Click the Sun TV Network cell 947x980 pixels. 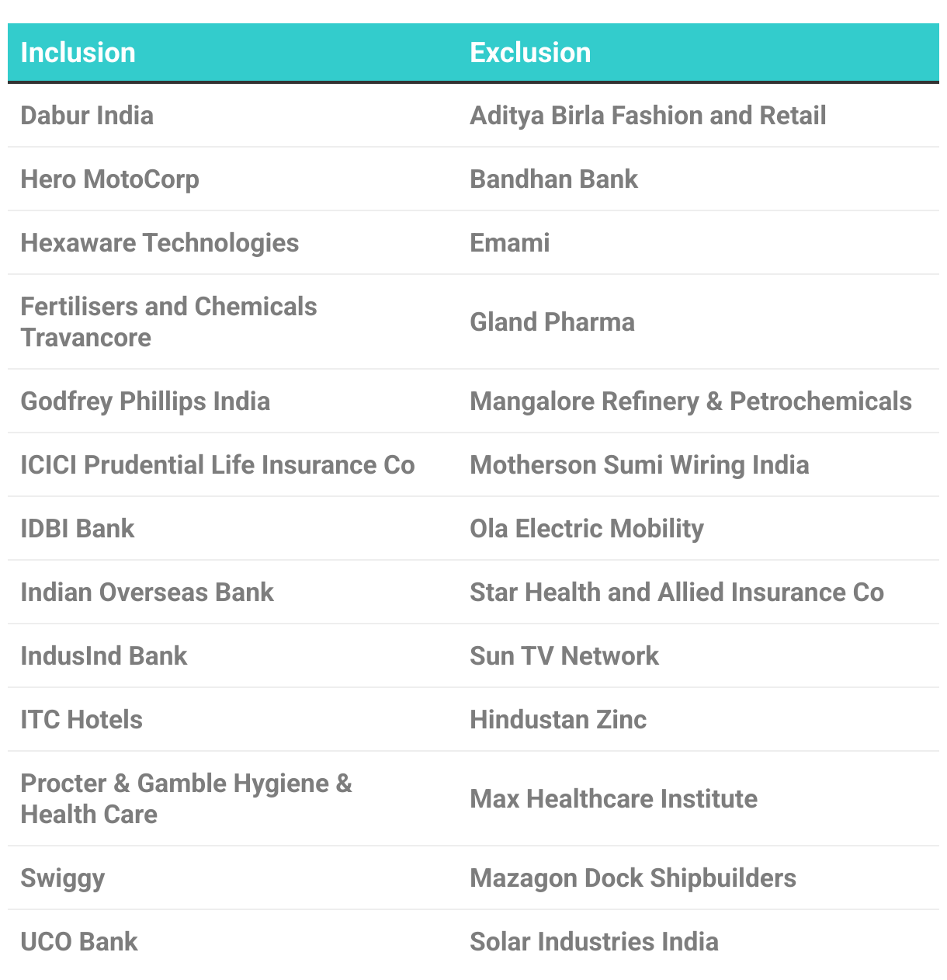pyautogui.click(x=564, y=656)
